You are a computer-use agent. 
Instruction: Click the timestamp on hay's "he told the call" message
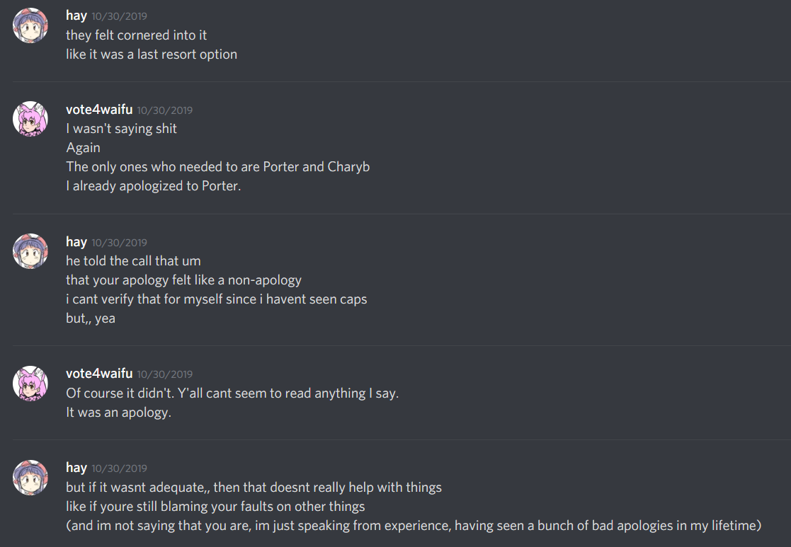(x=119, y=243)
